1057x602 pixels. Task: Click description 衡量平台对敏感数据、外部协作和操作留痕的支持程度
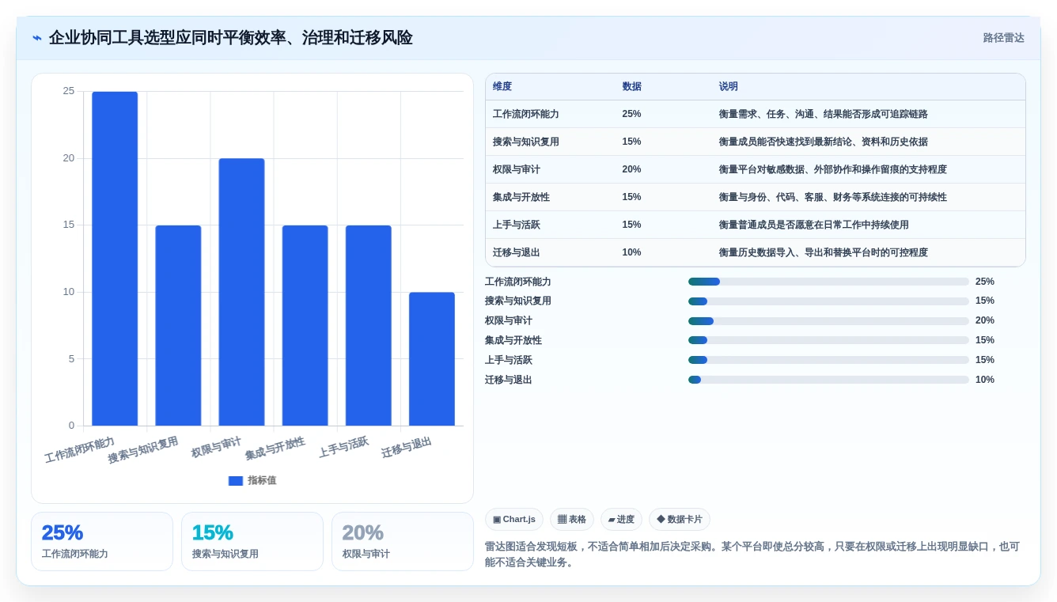833,169
